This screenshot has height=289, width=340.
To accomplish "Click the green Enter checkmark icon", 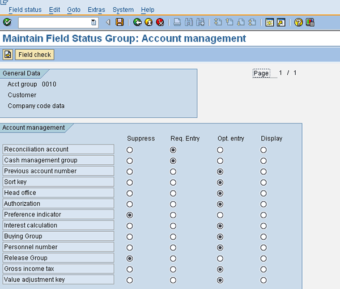I will point(7,22).
